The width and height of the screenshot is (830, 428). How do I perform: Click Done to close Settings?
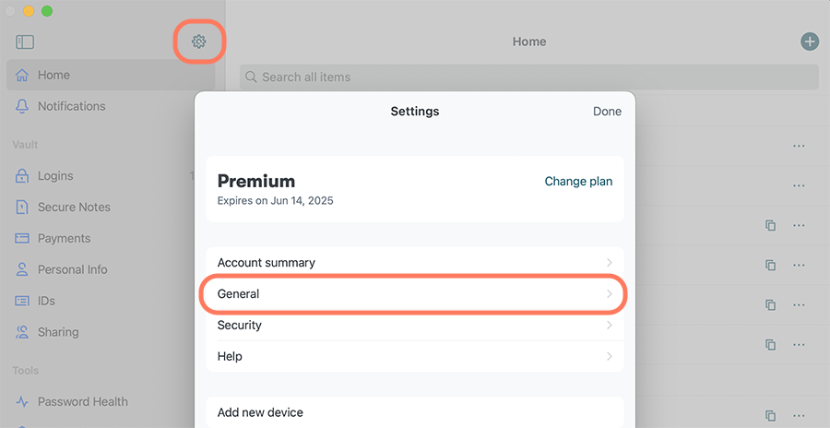coord(607,112)
